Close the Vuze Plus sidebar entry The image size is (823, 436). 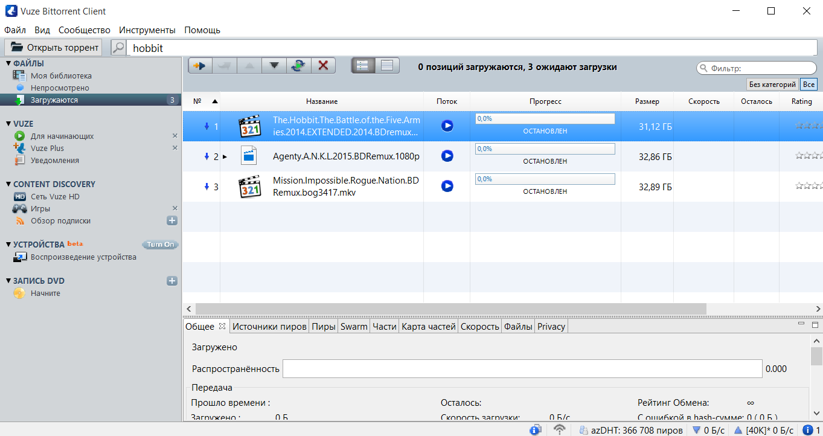[175, 148]
